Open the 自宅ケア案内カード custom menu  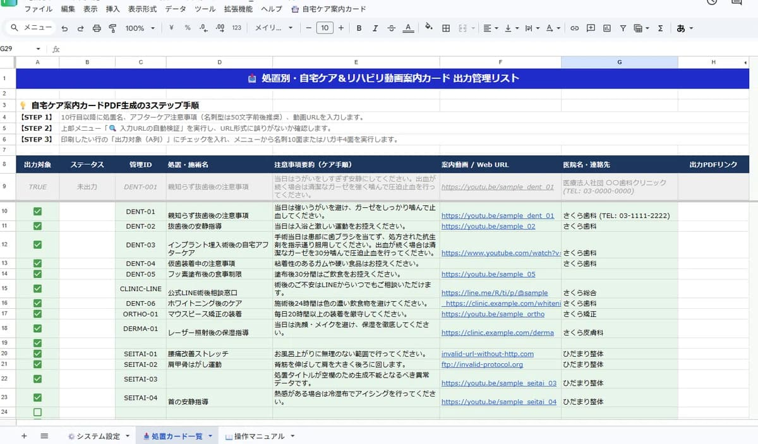tap(328, 9)
